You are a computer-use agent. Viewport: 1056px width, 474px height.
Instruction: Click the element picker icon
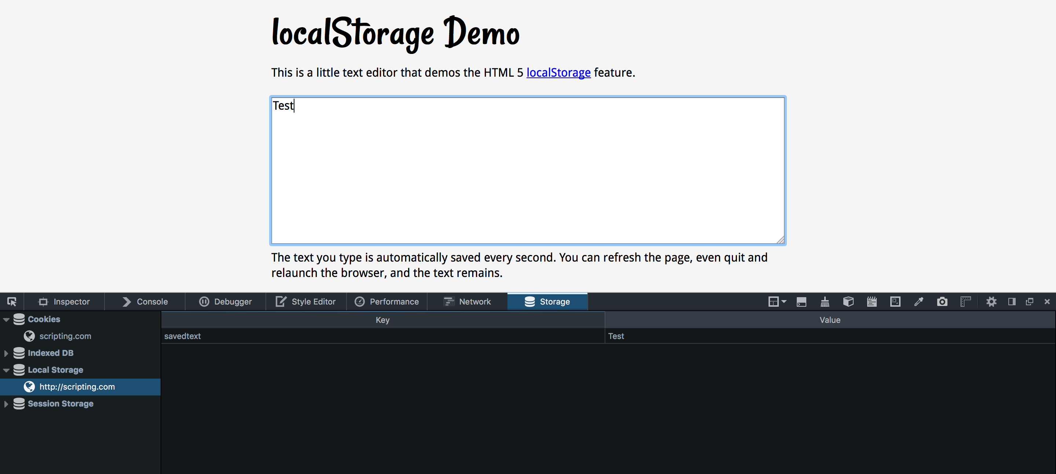(12, 302)
